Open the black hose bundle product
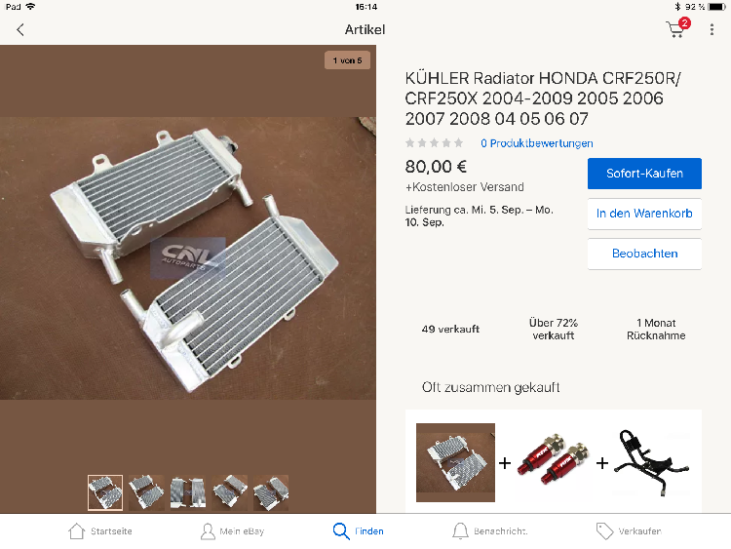 pos(652,462)
